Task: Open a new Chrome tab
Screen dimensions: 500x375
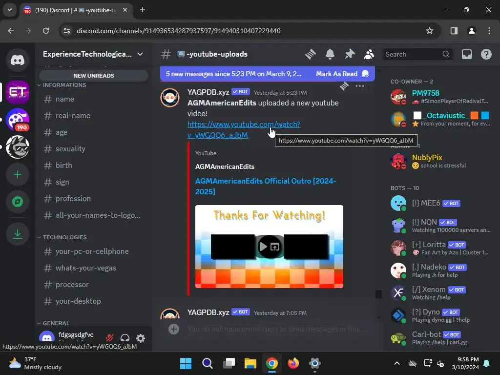Action: pos(143,10)
